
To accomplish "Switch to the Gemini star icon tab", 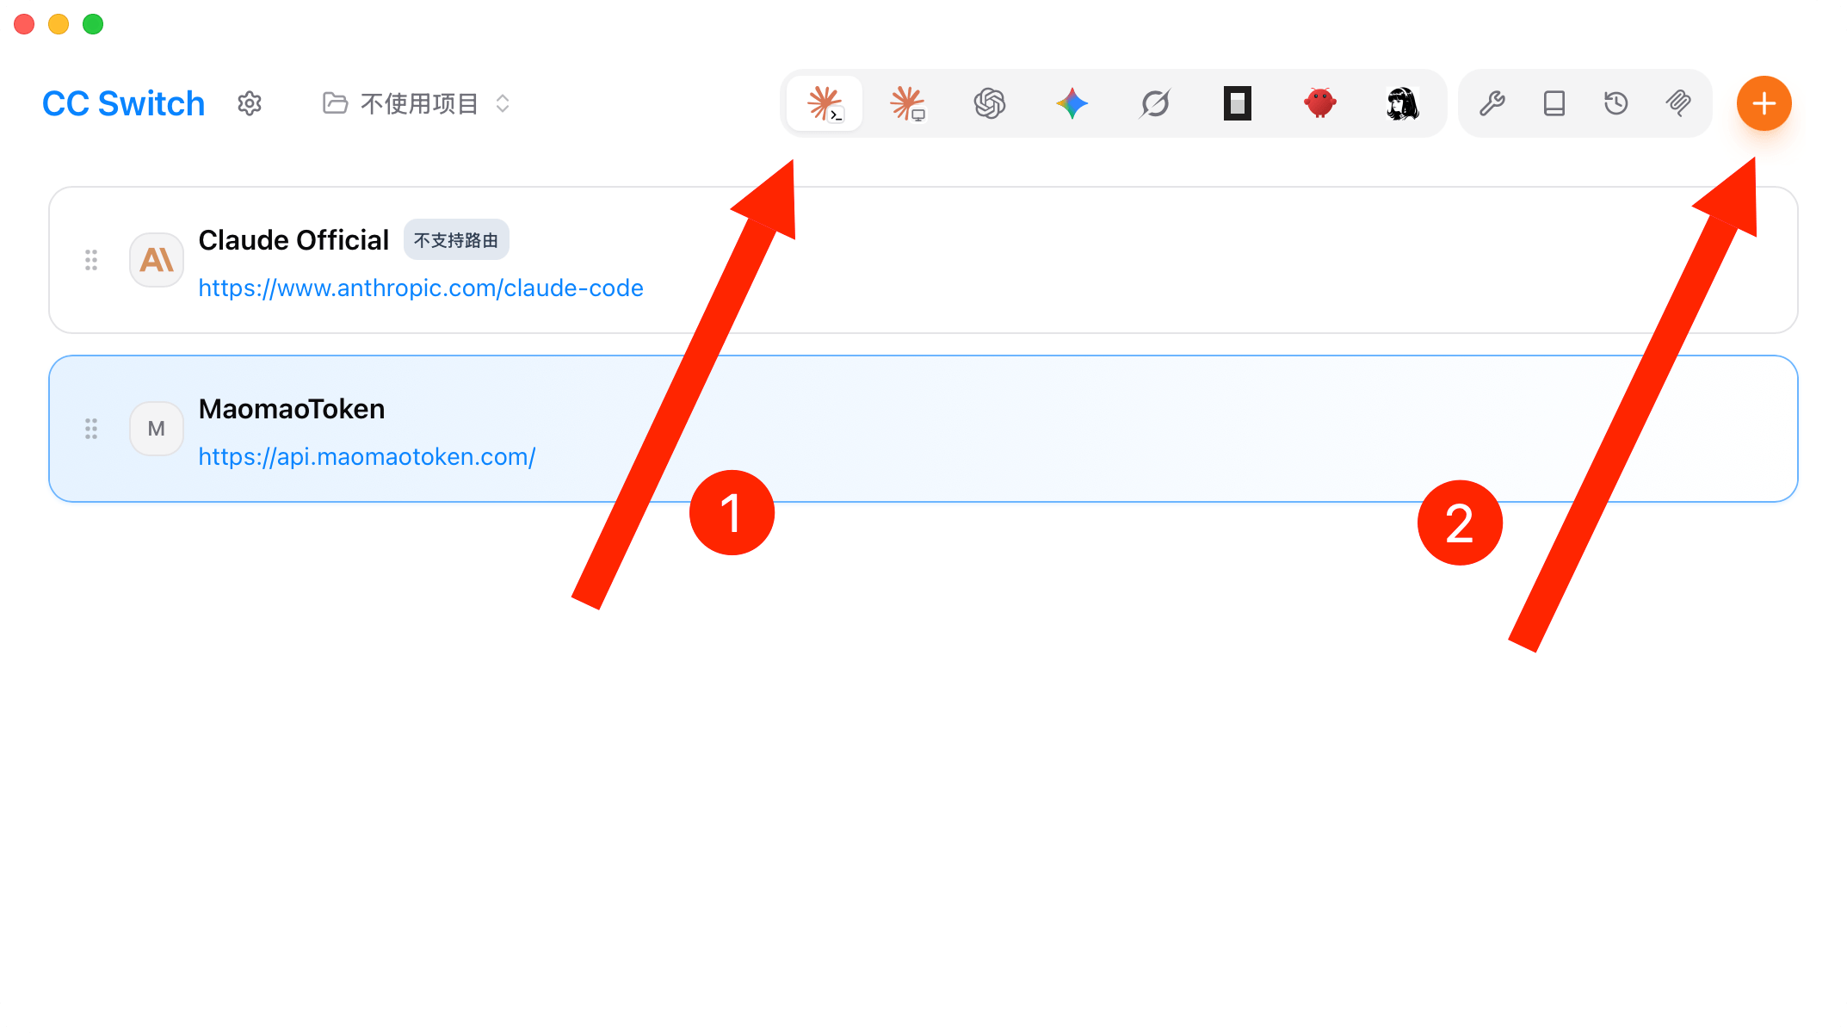I will point(1072,104).
